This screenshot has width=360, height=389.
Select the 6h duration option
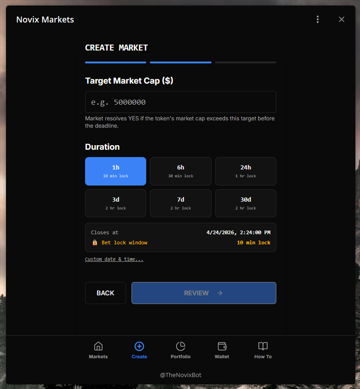(181, 171)
